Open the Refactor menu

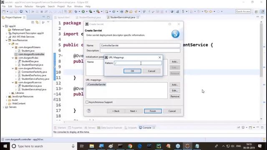coord(29,6)
